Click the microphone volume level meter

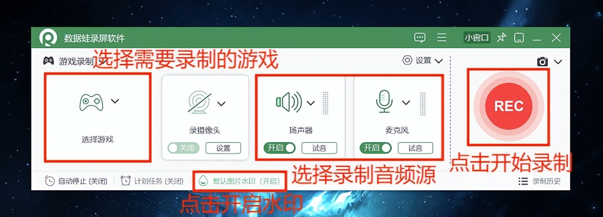pyautogui.click(x=423, y=103)
